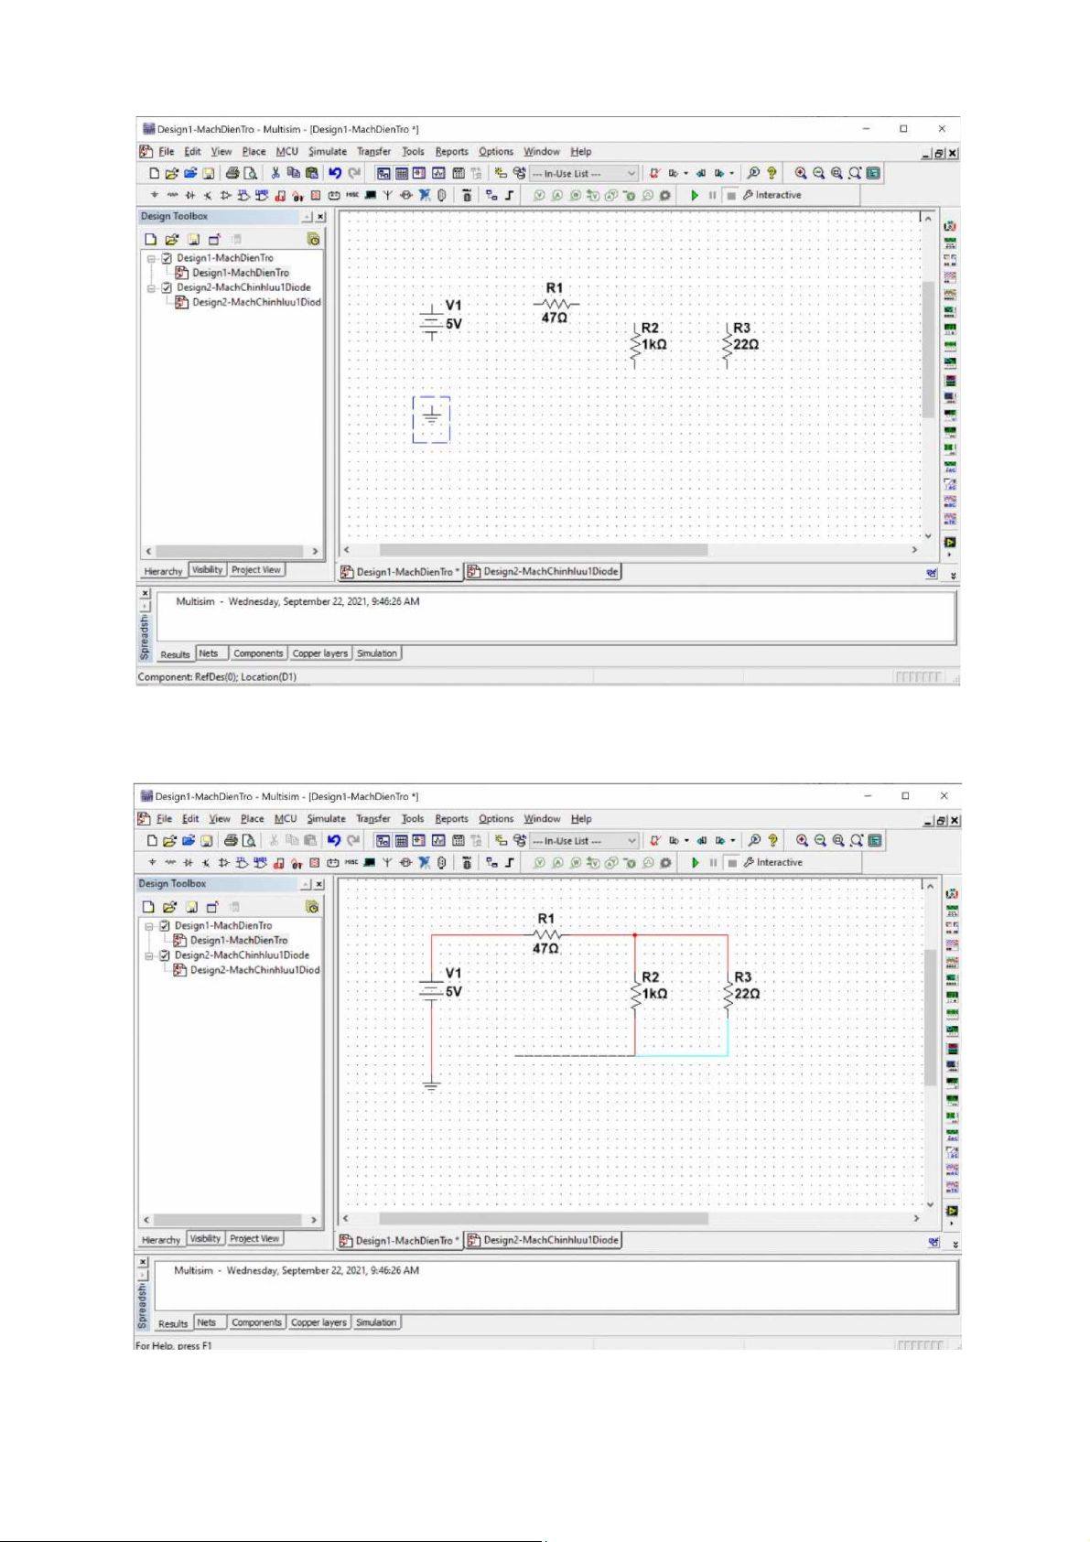
Task: Open Project View tab in upper Design Toolbox
Action: click(255, 570)
